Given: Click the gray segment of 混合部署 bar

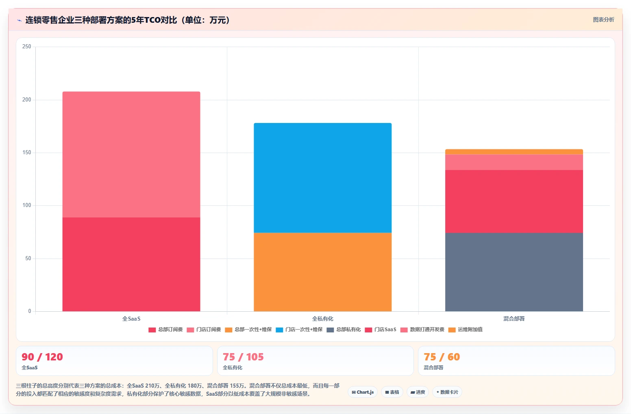Looking at the screenshot, I should tap(514, 272).
